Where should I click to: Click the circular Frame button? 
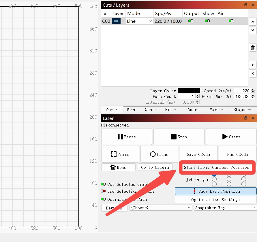pos(159,154)
